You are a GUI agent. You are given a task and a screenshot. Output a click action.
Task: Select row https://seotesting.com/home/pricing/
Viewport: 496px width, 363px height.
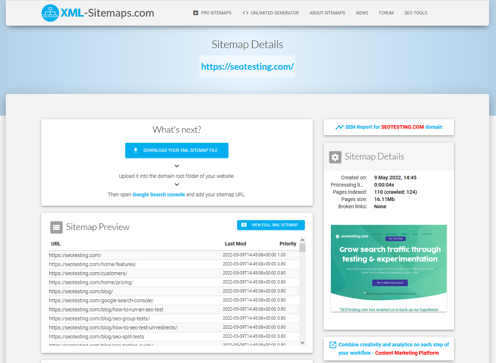point(174,282)
